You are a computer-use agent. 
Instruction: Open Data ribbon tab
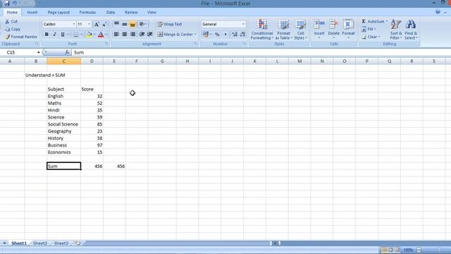111,13
